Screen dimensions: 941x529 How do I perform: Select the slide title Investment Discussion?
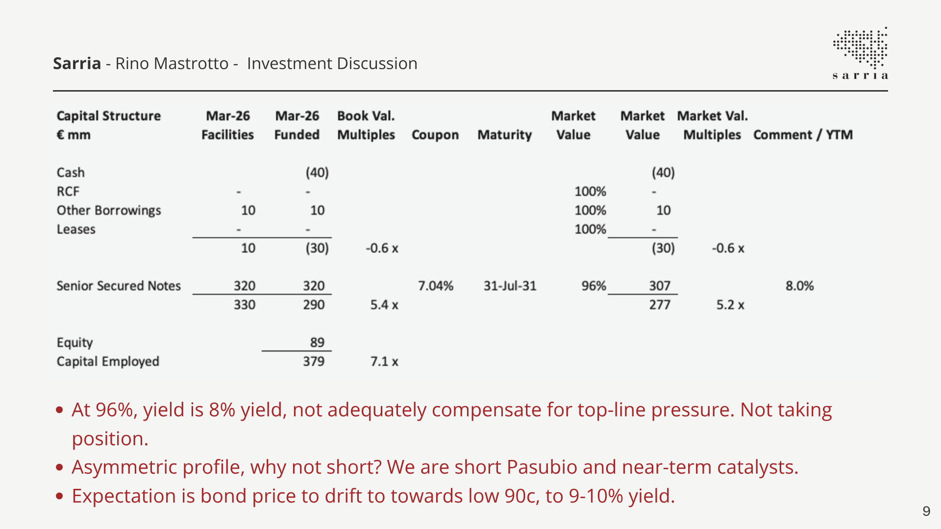point(332,64)
